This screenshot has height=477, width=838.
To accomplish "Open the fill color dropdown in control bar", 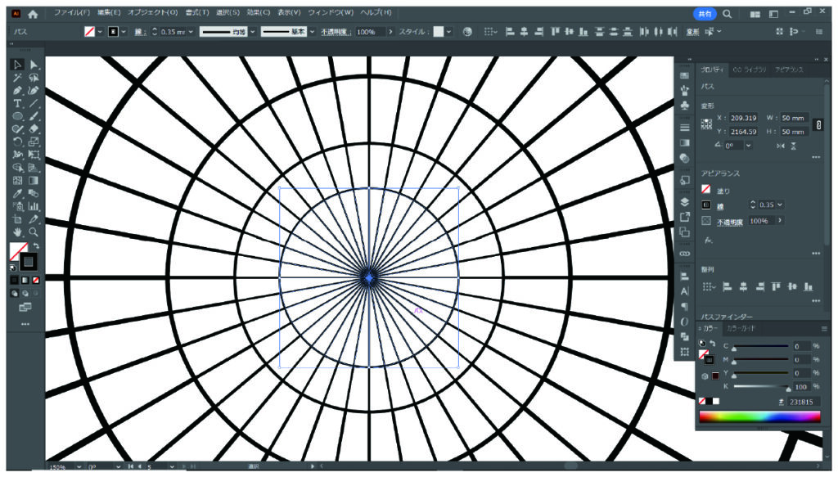I will tap(99, 32).
